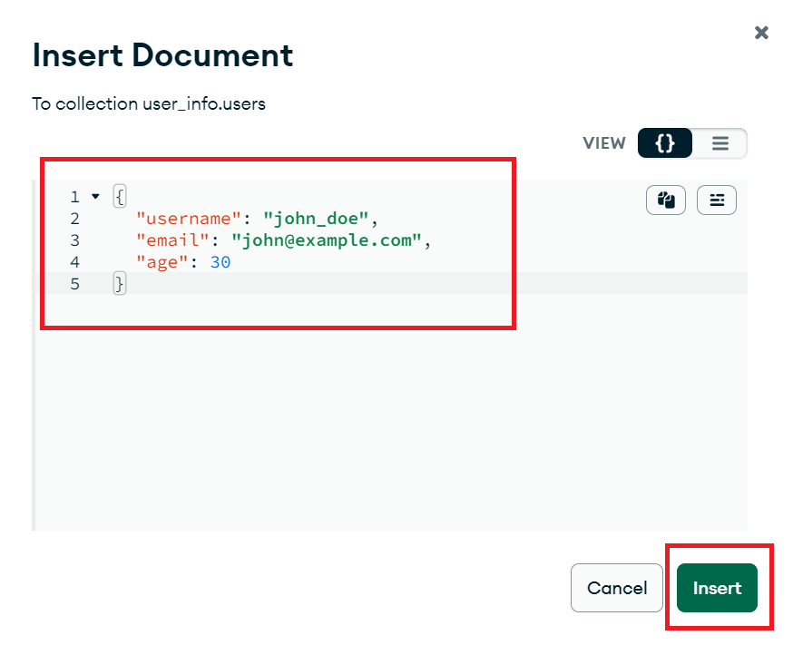Click the VIEW label

click(604, 143)
